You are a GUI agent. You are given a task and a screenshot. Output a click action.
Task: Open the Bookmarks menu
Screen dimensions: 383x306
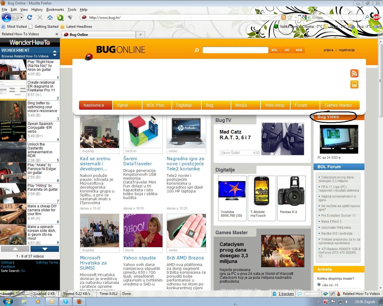click(x=55, y=10)
